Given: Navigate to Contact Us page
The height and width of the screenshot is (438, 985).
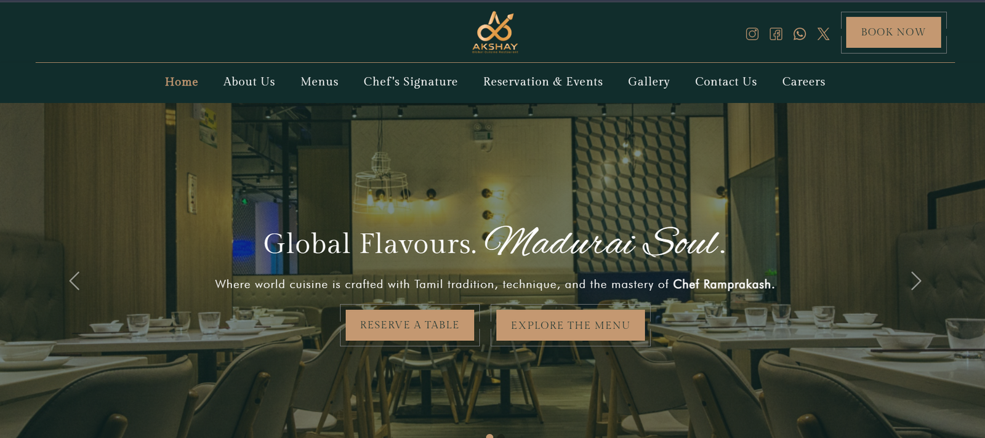Looking at the screenshot, I should pos(726,82).
